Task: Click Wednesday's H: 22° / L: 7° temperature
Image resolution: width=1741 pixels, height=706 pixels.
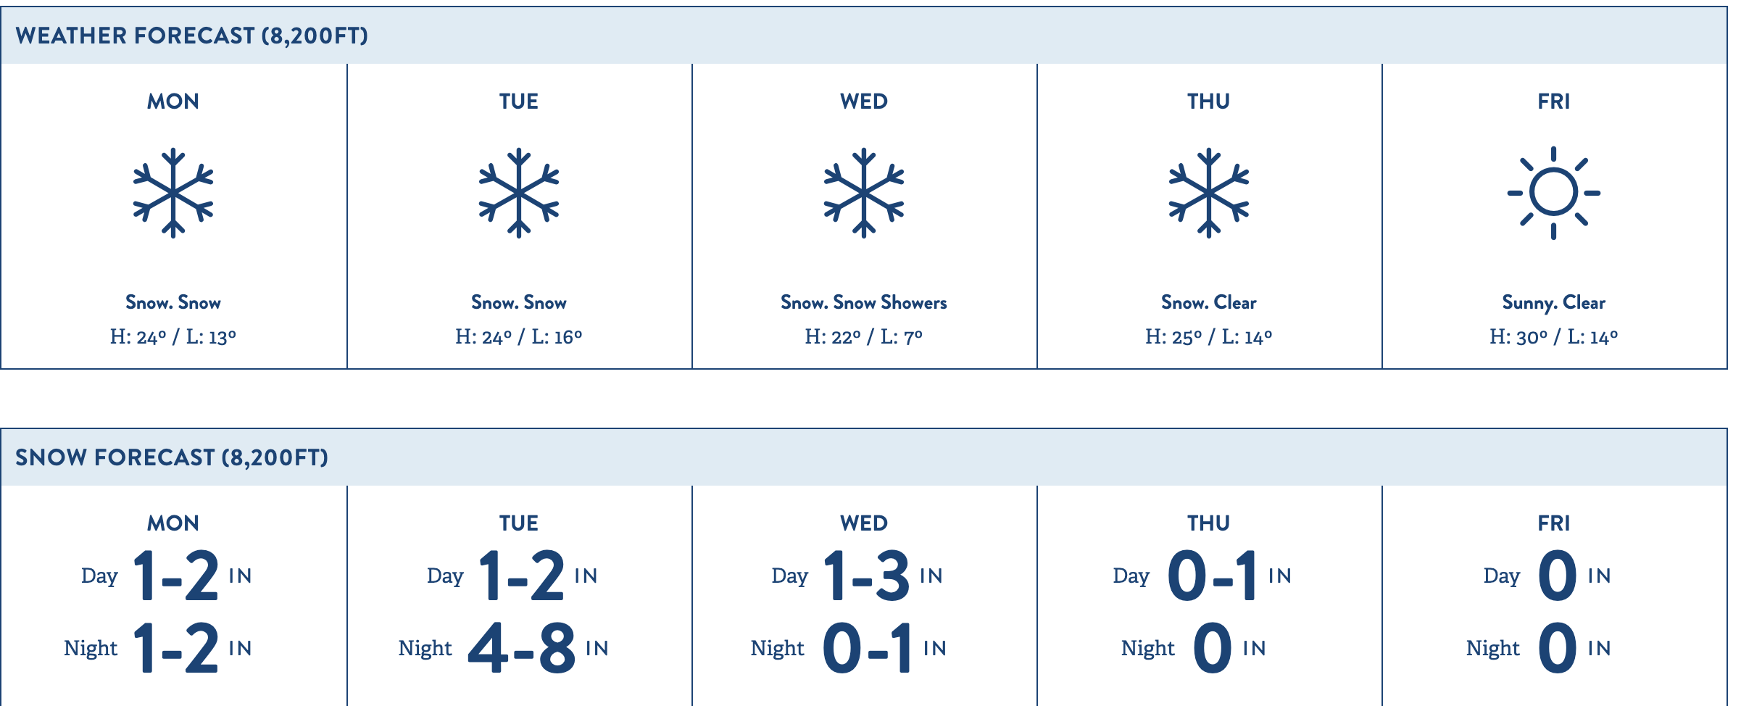Action: point(864,337)
